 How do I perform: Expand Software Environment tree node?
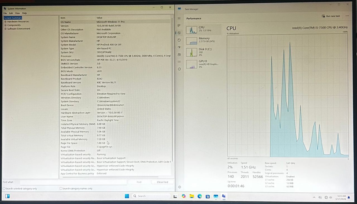click(5, 29)
